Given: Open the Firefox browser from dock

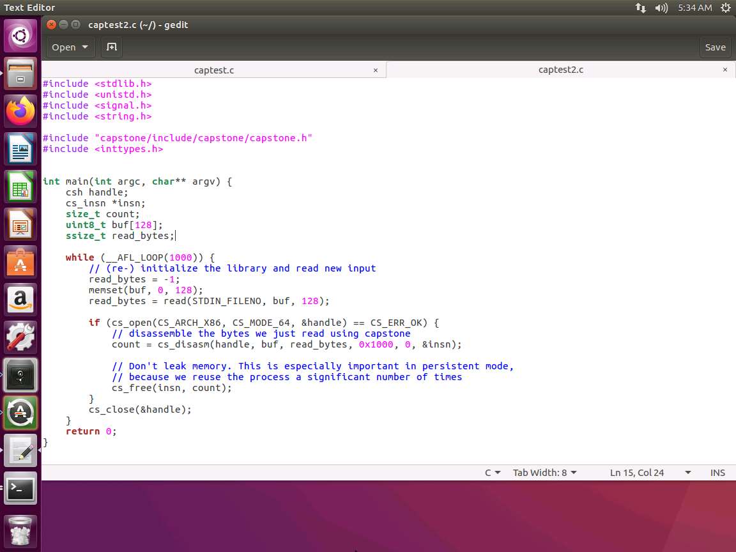Looking at the screenshot, I should (20, 111).
